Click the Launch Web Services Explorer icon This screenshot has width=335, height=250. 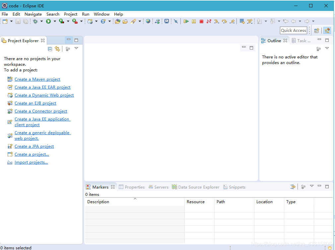[x=158, y=21]
